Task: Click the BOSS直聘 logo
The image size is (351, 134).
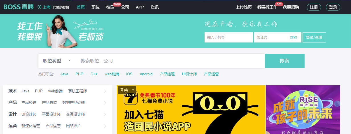Action: pyautogui.click(x=19, y=7)
